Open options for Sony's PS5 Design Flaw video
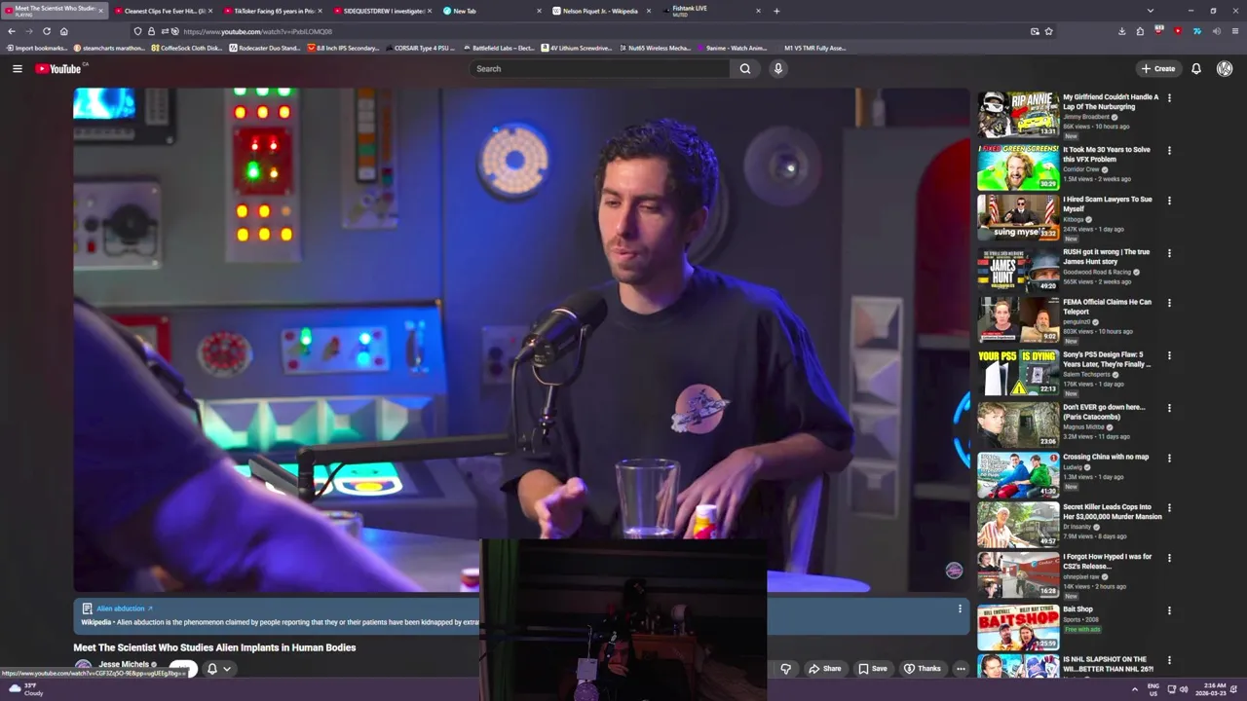 1169,355
